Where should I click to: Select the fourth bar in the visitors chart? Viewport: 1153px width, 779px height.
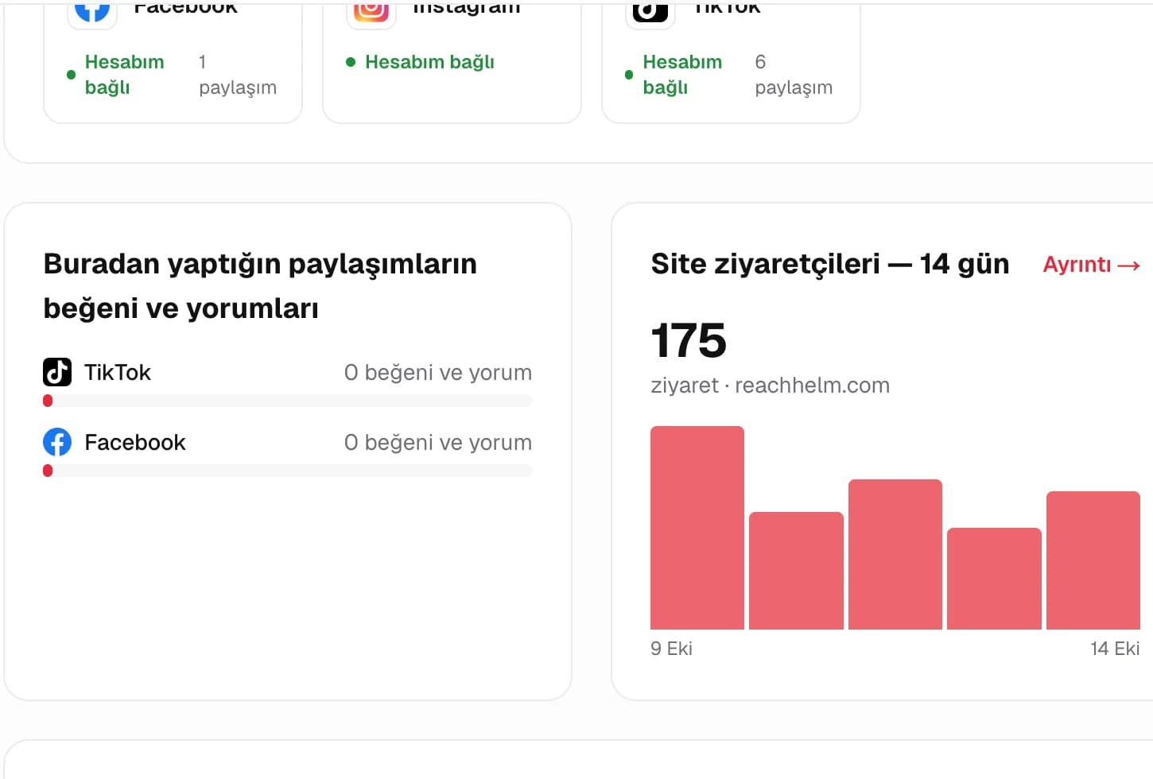pos(994,579)
